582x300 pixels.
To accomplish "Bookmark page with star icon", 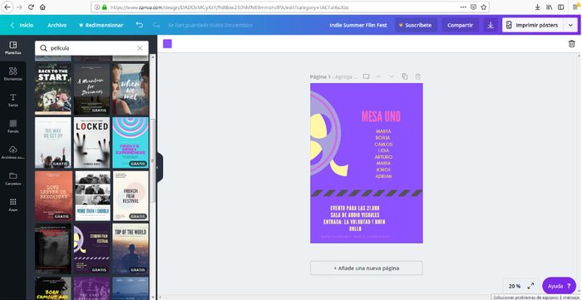I will (484, 7).
